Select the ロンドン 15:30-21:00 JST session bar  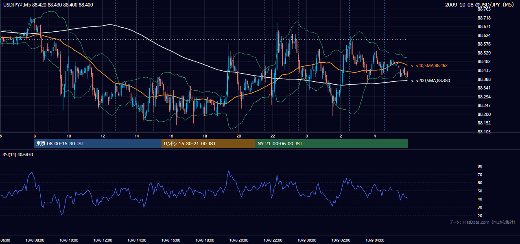click(x=208, y=144)
